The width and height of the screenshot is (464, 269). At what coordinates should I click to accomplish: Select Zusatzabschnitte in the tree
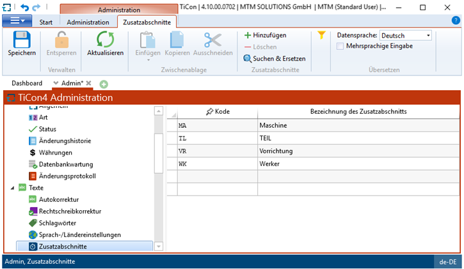click(x=84, y=246)
